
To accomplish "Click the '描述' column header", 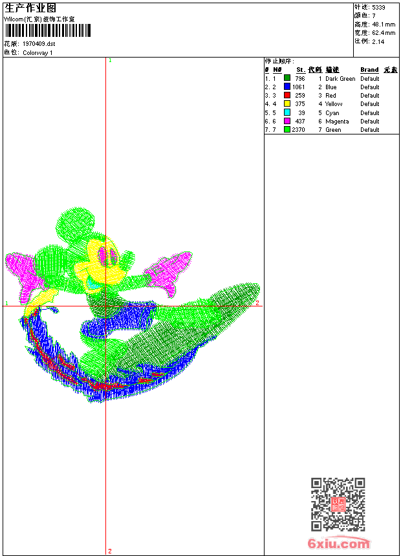I will click(x=332, y=70).
